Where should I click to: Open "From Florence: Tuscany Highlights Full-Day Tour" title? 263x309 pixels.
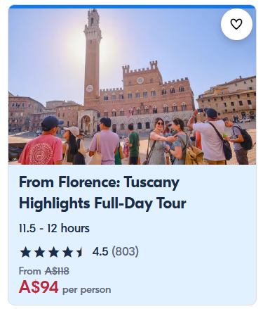click(x=102, y=192)
